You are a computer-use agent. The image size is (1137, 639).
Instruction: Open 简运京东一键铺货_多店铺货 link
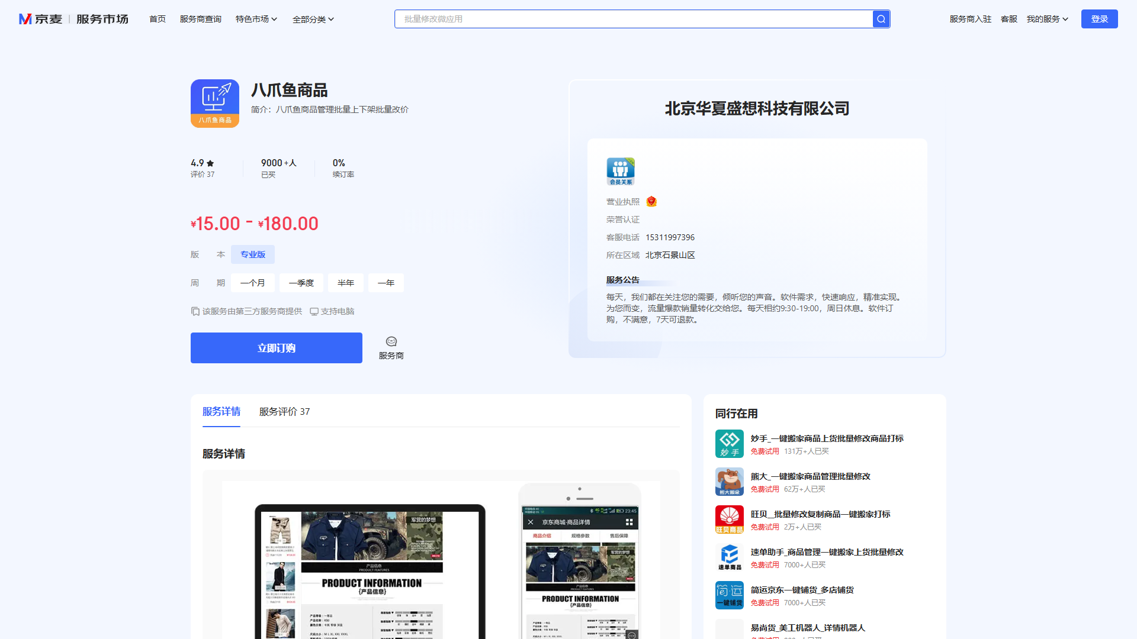pos(802,590)
